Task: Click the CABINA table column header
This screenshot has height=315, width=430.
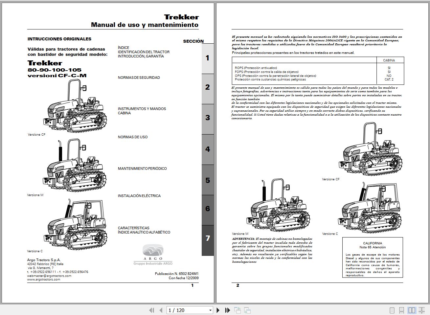Action: point(389,60)
